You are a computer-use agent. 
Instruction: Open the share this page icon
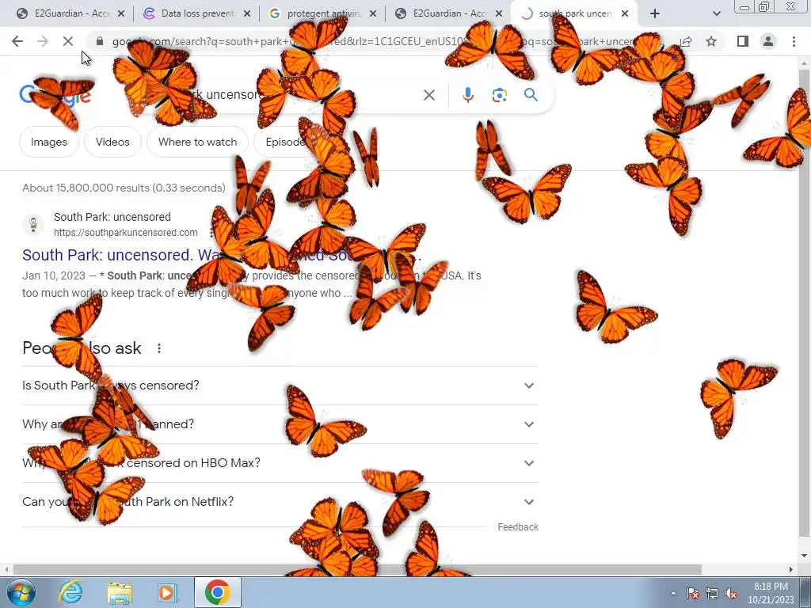(x=686, y=41)
